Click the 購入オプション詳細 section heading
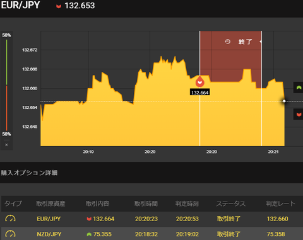The image size is (303, 240). point(29,173)
